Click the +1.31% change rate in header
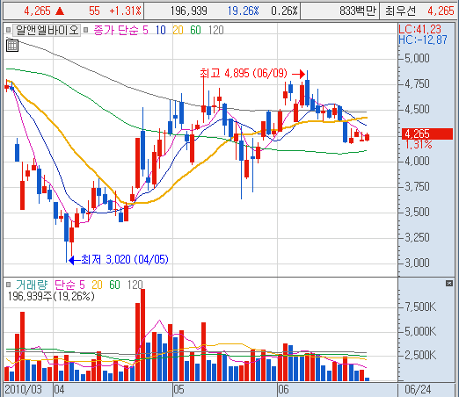Screen dimensions: 459x397 coord(125,11)
